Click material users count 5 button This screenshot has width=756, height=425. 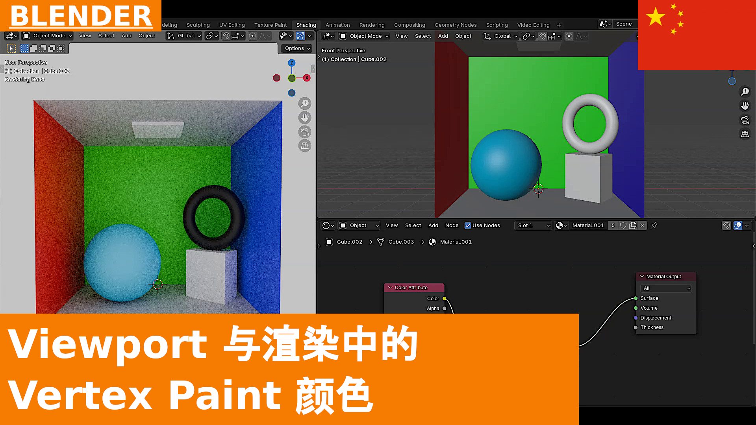[613, 225]
